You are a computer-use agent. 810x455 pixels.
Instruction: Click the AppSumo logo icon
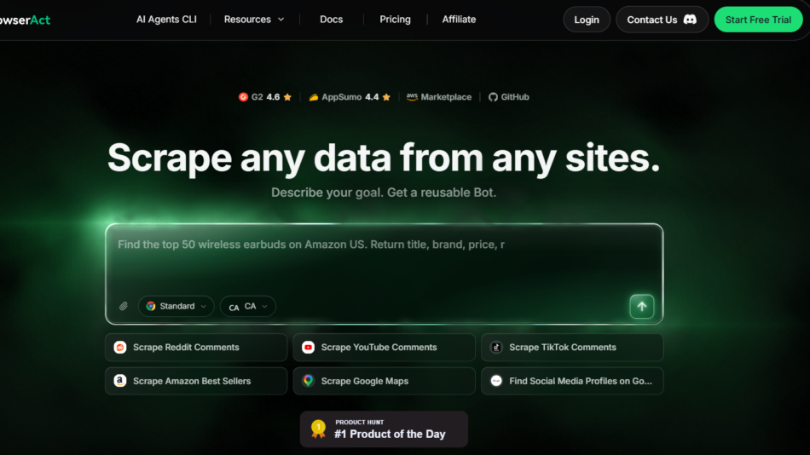(313, 97)
